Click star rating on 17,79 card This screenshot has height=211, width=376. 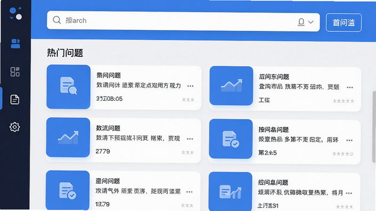pyautogui.click(x=187, y=205)
